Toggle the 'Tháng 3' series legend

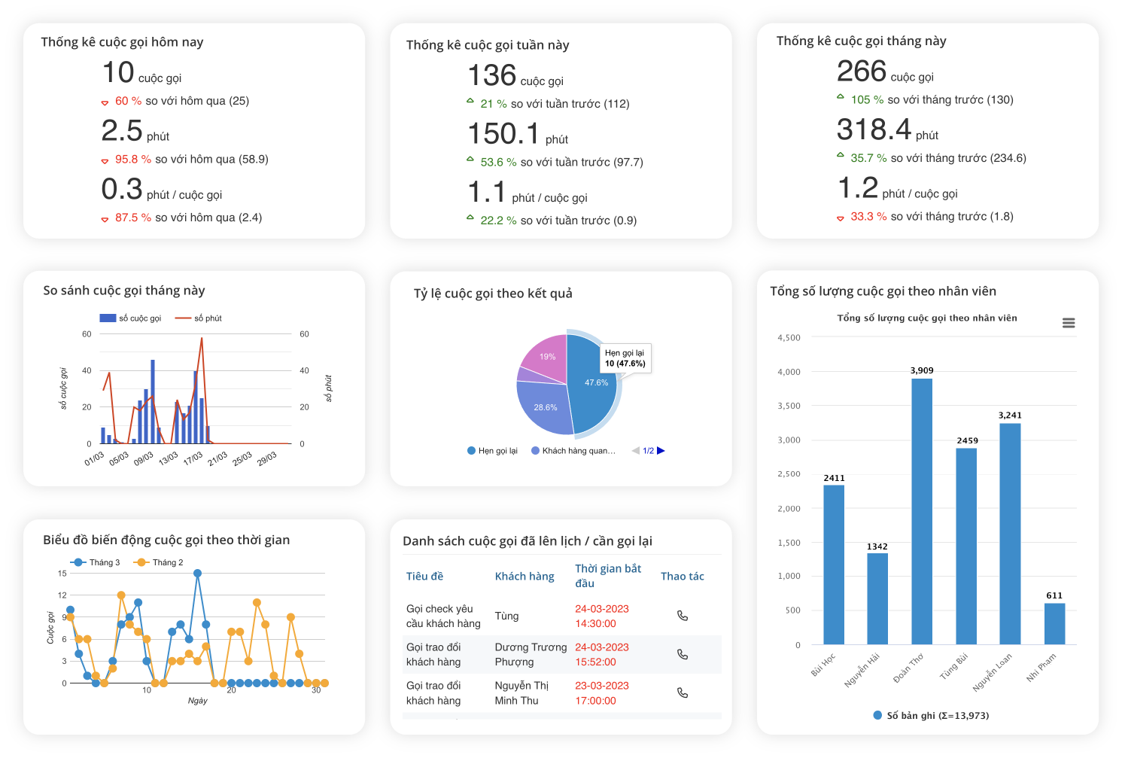coord(96,562)
